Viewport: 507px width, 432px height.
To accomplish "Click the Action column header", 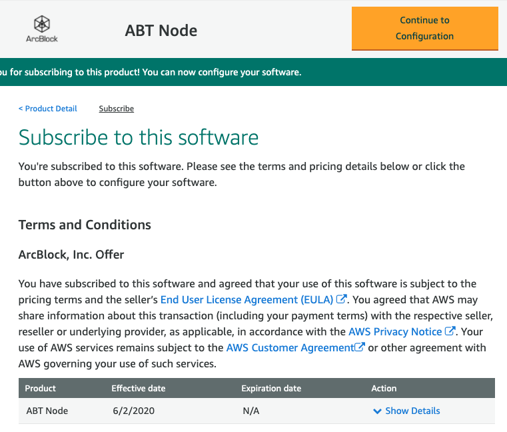I will 384,388.
